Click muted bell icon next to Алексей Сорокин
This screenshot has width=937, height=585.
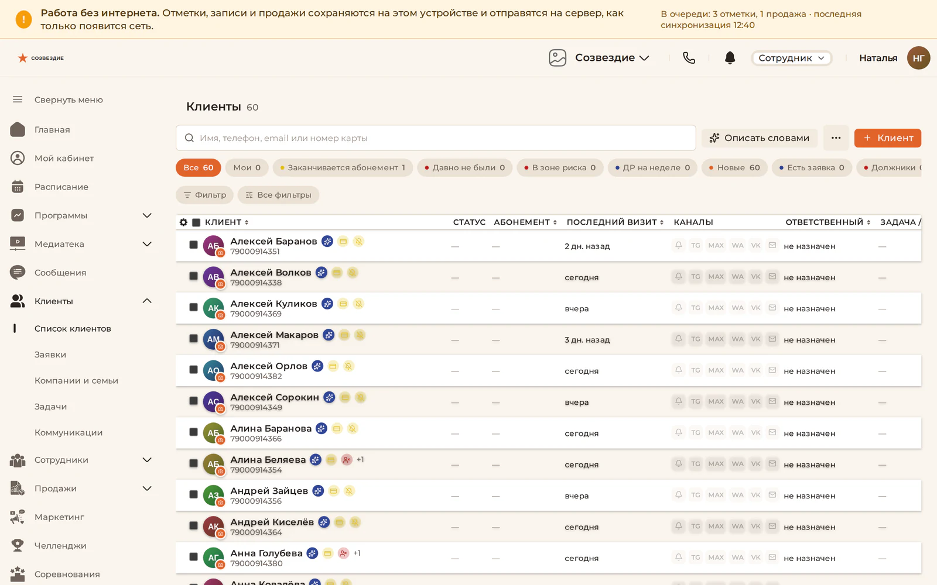(x=361, y=397)
